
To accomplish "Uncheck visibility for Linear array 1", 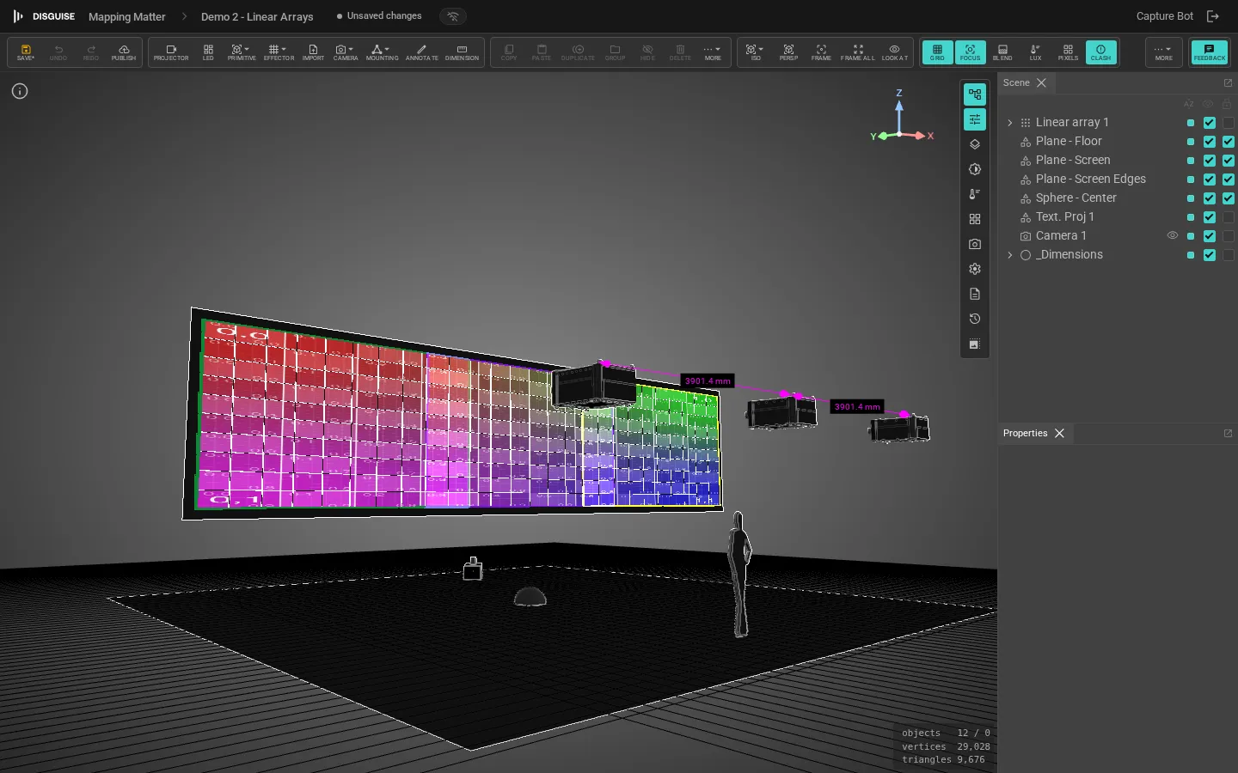I will coord(1210,123).
